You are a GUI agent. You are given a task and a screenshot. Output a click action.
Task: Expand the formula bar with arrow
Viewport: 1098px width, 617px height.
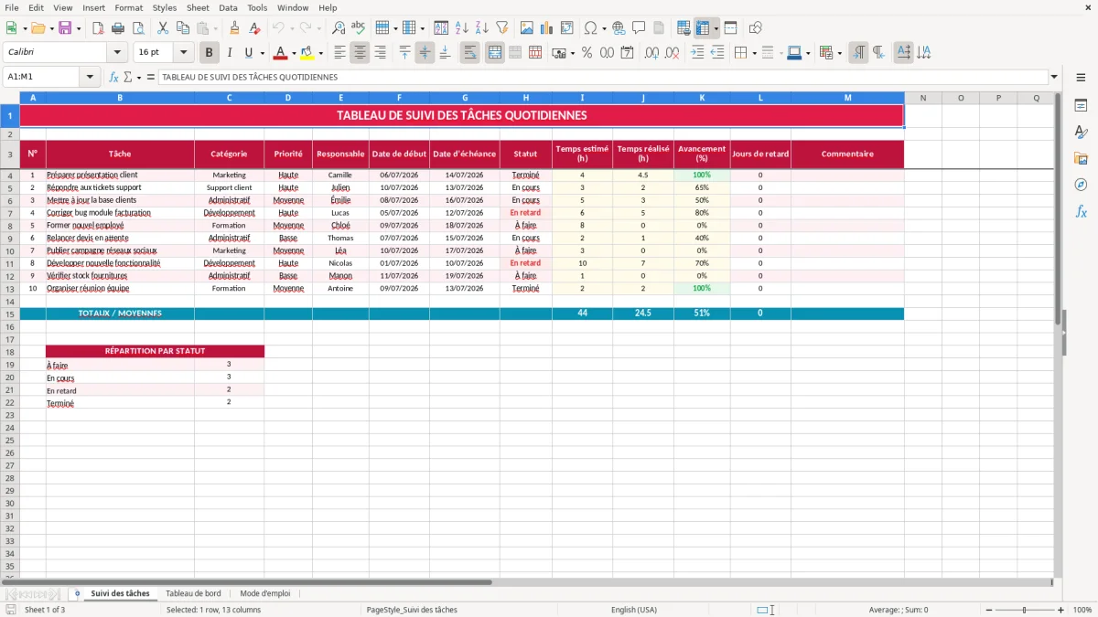[x=1054, y=77]
